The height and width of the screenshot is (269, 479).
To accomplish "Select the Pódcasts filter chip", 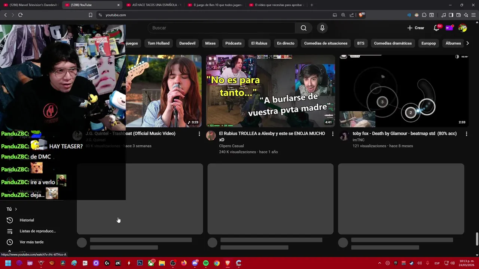I will coord(234,43).
